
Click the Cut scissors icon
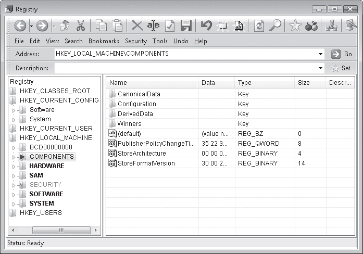coord(81,26)
